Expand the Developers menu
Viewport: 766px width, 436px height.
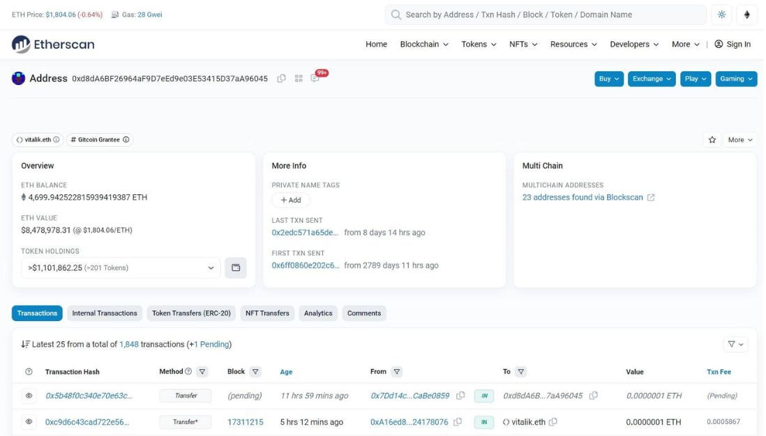tap(634, 44)
